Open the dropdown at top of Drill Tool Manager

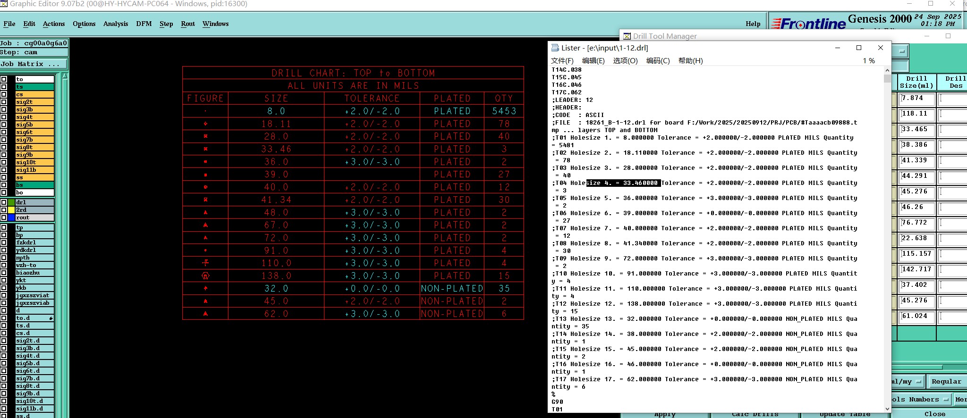coord(901,51)
